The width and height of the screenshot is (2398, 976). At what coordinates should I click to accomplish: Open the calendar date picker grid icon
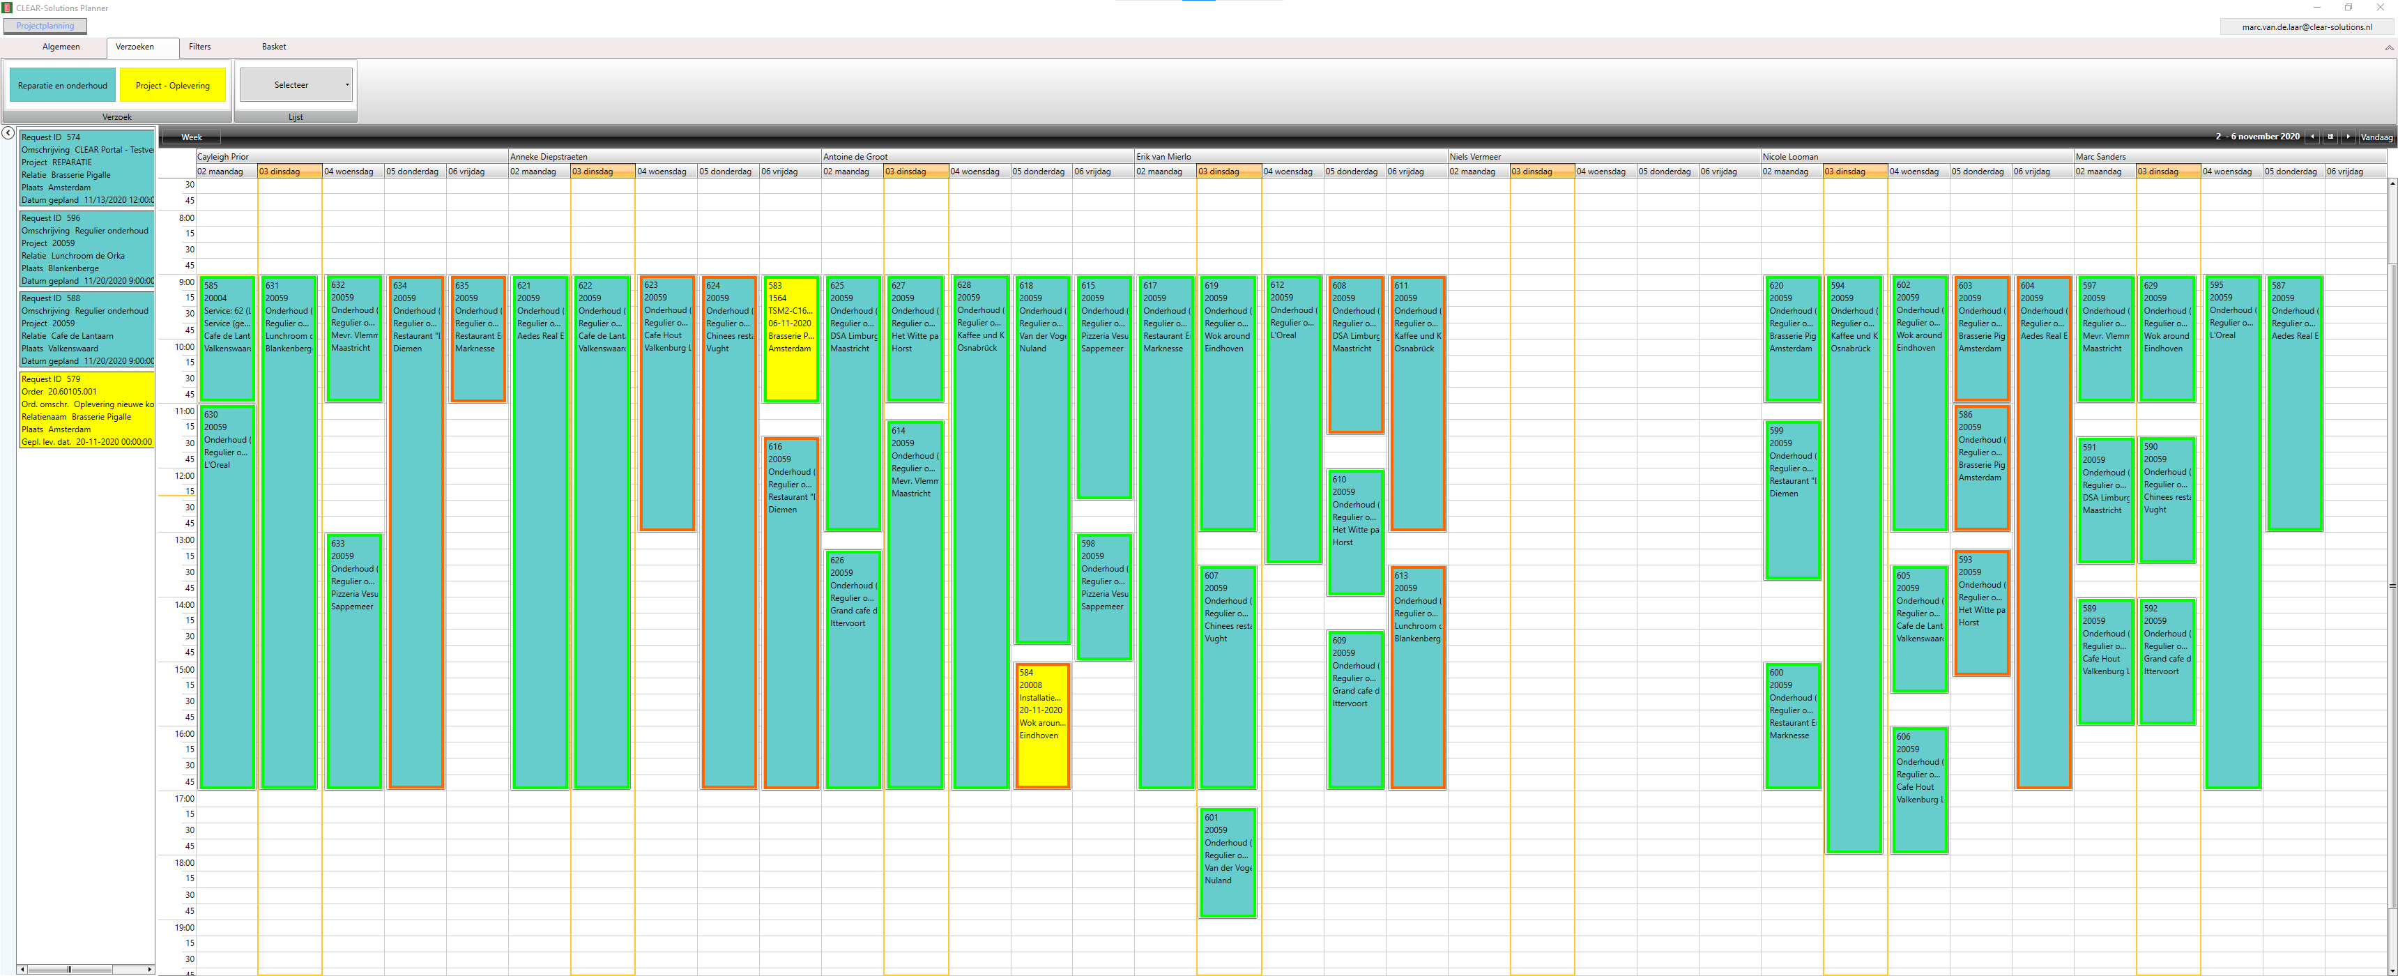(x=2330, y=137)
